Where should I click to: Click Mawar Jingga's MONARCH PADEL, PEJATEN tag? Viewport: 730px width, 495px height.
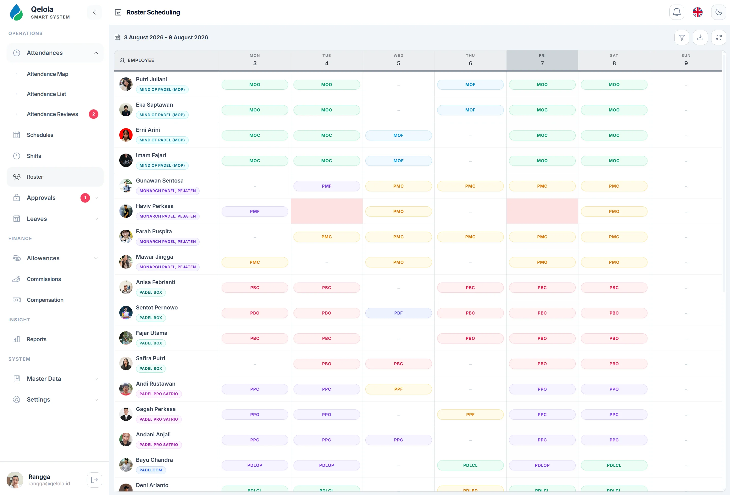click(x=167, y=267)
